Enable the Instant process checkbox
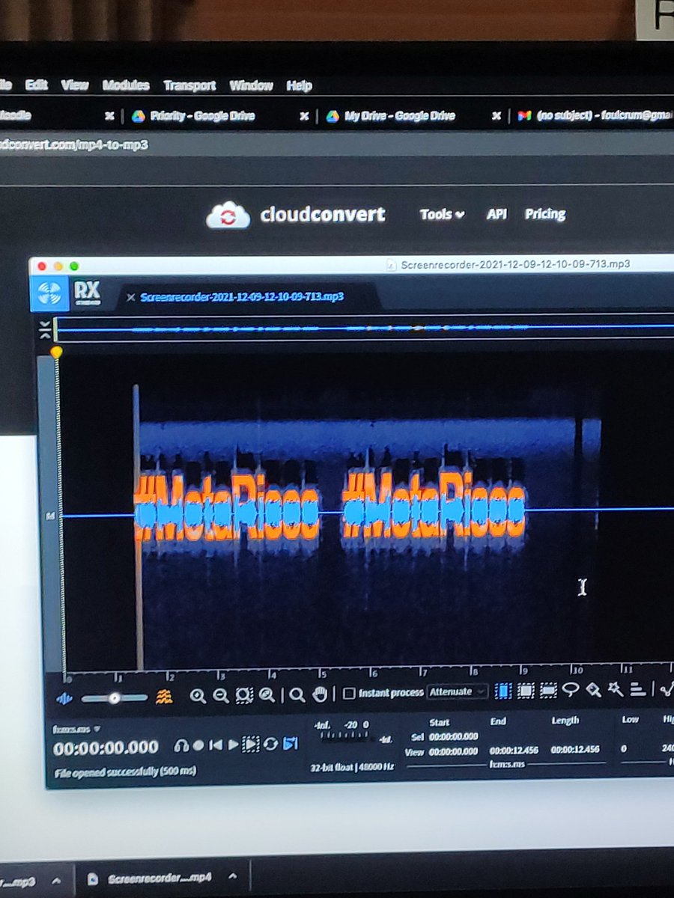This screenshot has height=898, width=674. tap(348, 694)
